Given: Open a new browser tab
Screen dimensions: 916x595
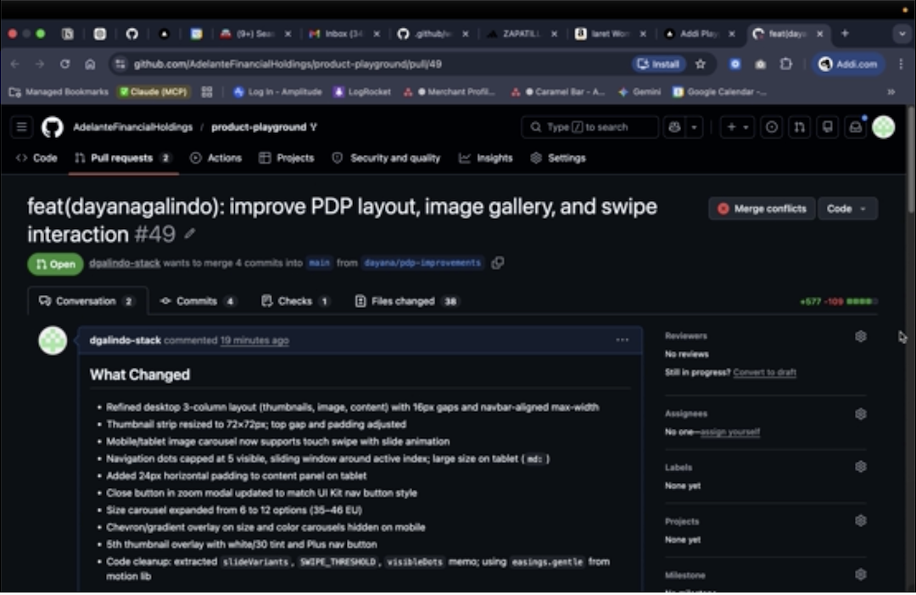Looking at the screenshot, I should tap(845, 34).
